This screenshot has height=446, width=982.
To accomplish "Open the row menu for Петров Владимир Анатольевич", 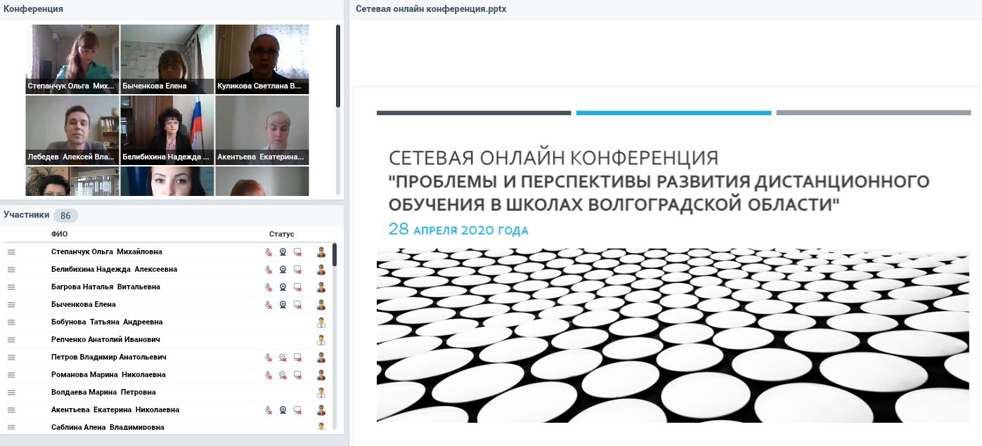I will point(11,358).
